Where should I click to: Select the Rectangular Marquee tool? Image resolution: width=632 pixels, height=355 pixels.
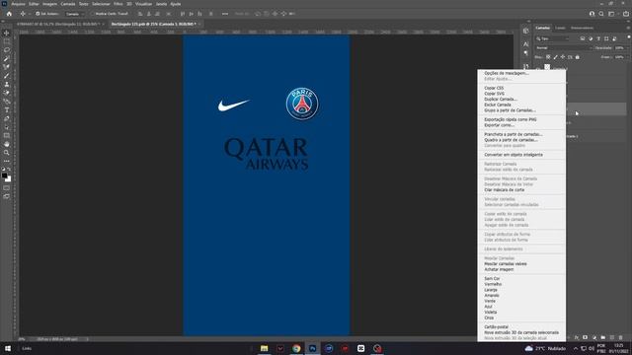click(x=7, y=41)
